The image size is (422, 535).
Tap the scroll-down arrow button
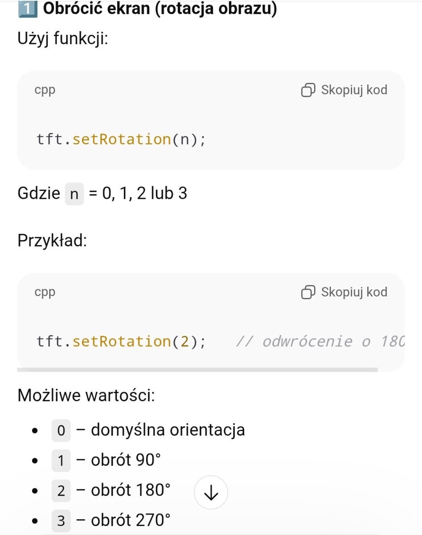(211, 493)
